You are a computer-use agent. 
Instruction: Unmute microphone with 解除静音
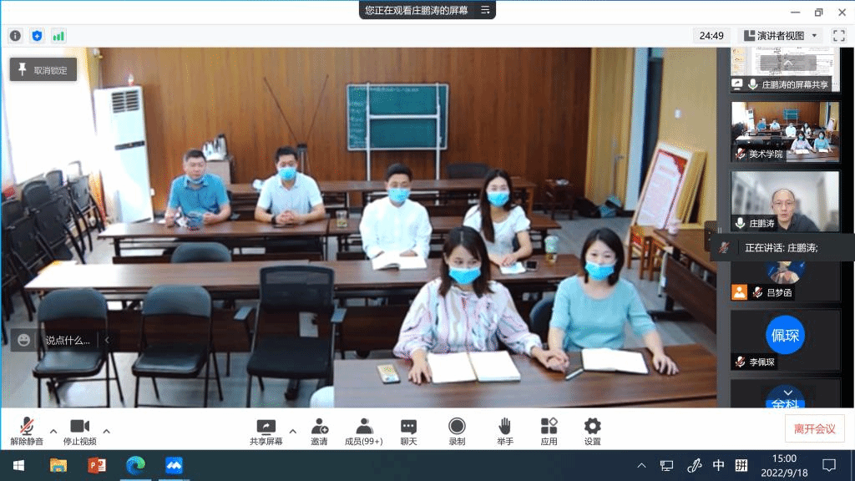[x=27, y=431]
